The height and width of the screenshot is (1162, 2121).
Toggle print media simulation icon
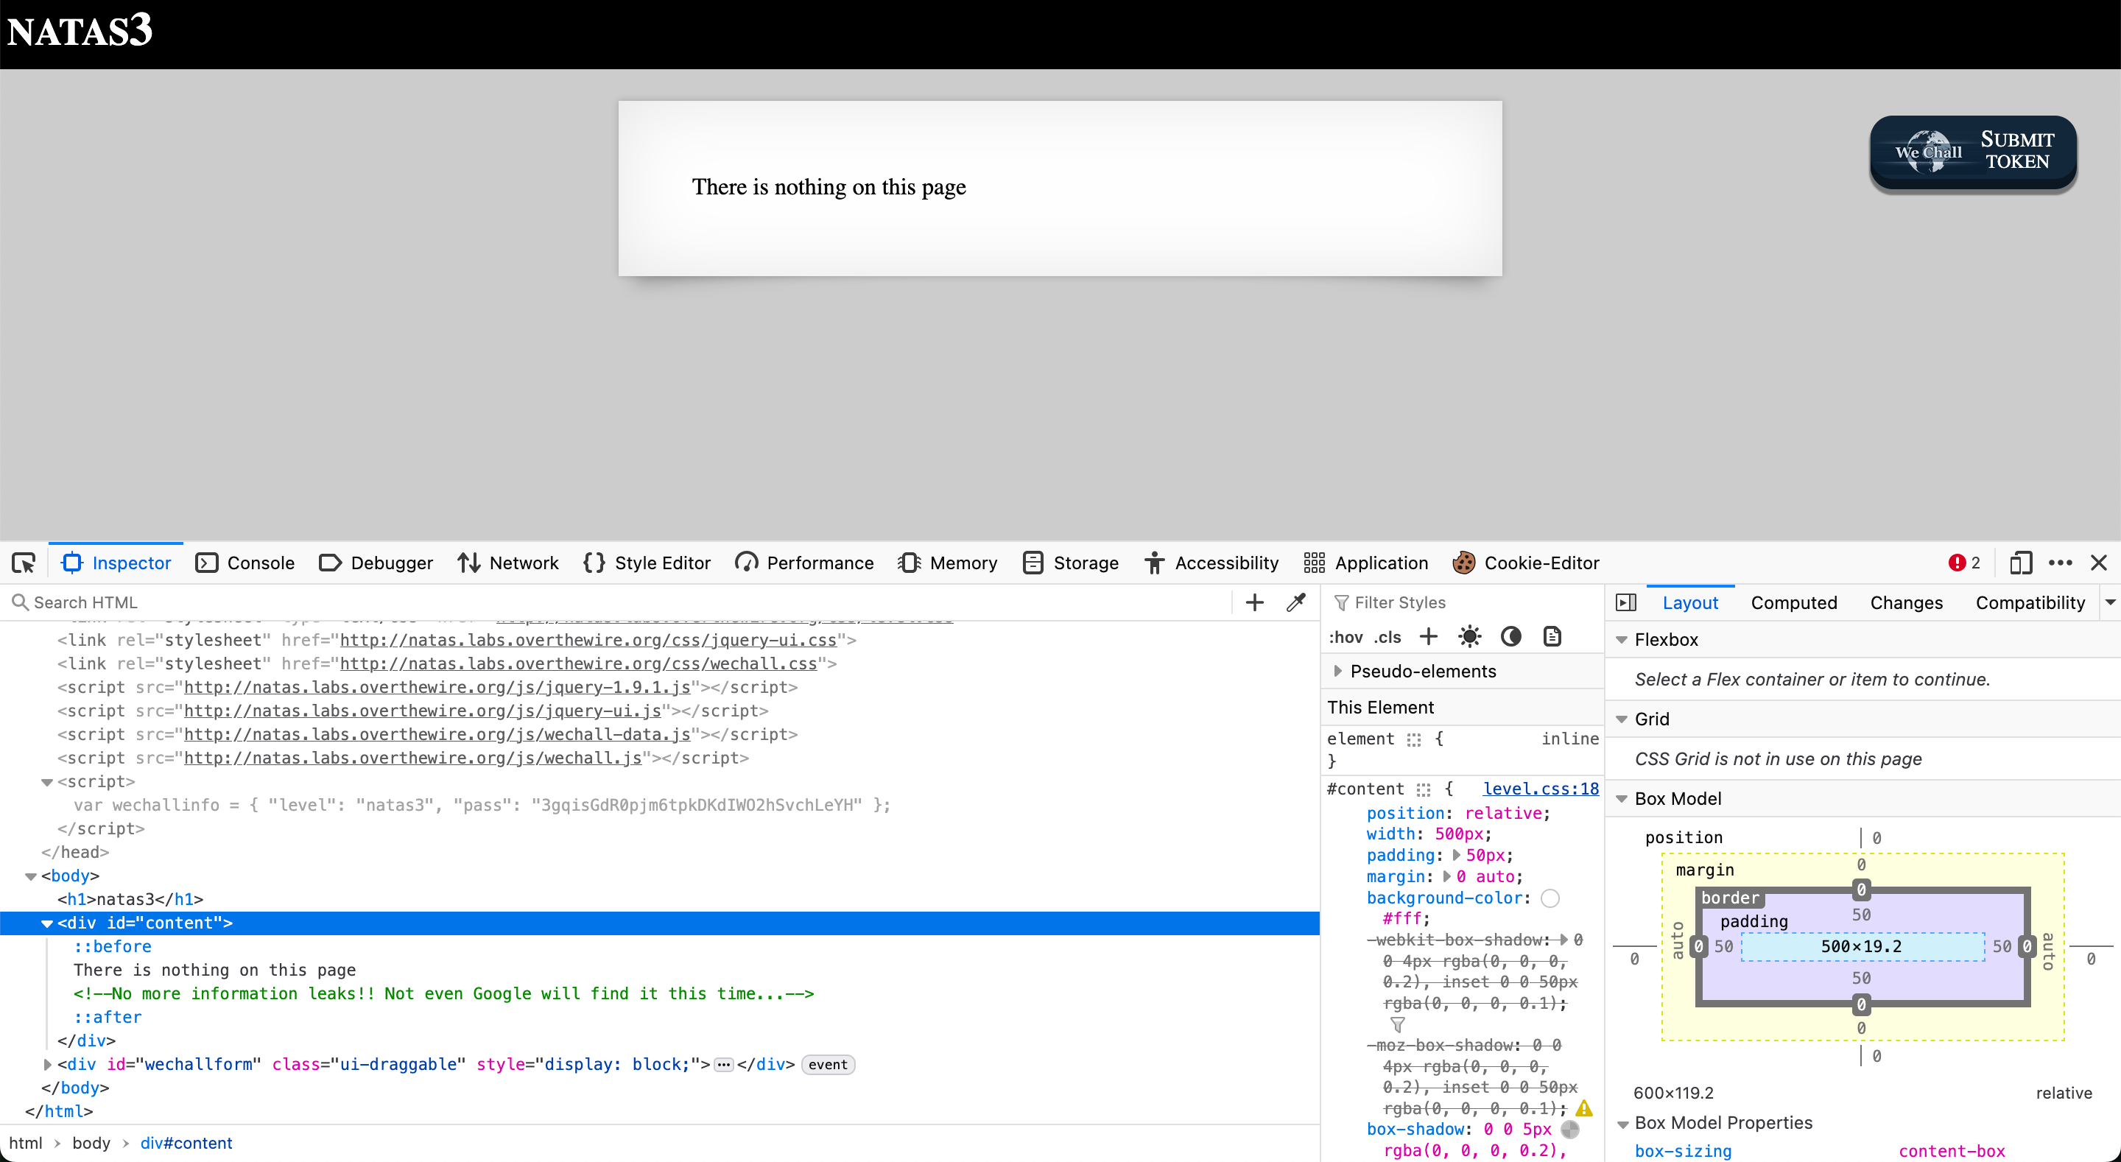pos(1552,636)
